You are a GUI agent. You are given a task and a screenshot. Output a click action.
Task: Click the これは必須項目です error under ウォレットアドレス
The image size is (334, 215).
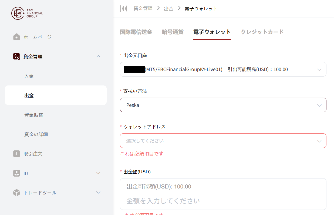pyautogui.click(x=142, y=154)
